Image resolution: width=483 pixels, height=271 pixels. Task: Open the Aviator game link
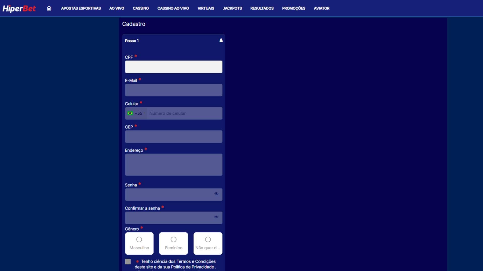[321, 8]
